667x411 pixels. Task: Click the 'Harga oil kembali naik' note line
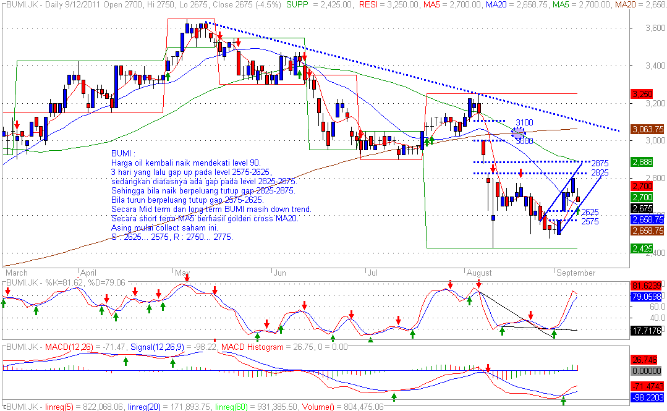186,163
